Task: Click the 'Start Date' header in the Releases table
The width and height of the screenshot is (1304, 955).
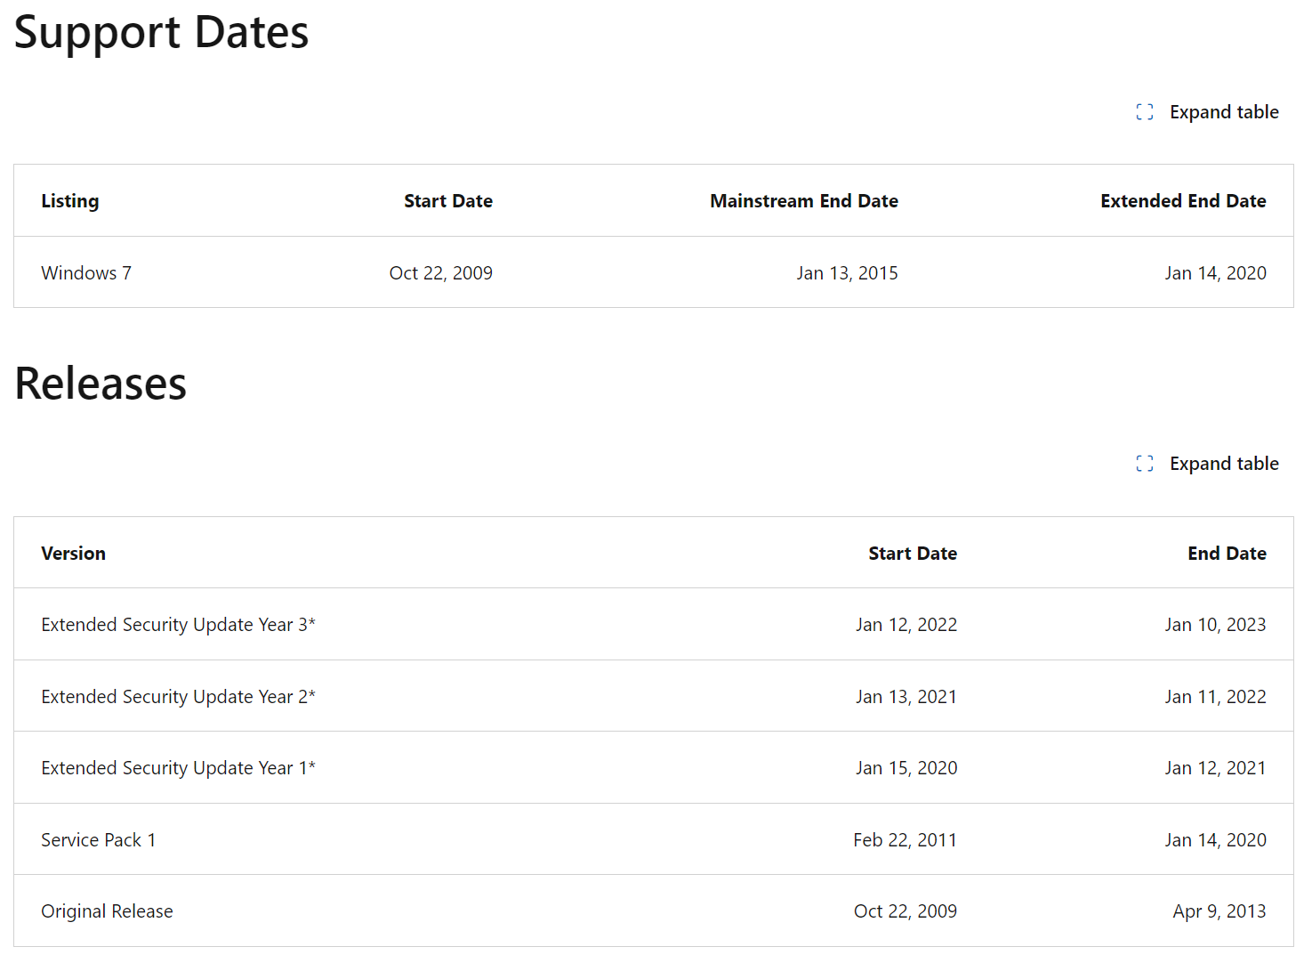Action: coord(913,554)
